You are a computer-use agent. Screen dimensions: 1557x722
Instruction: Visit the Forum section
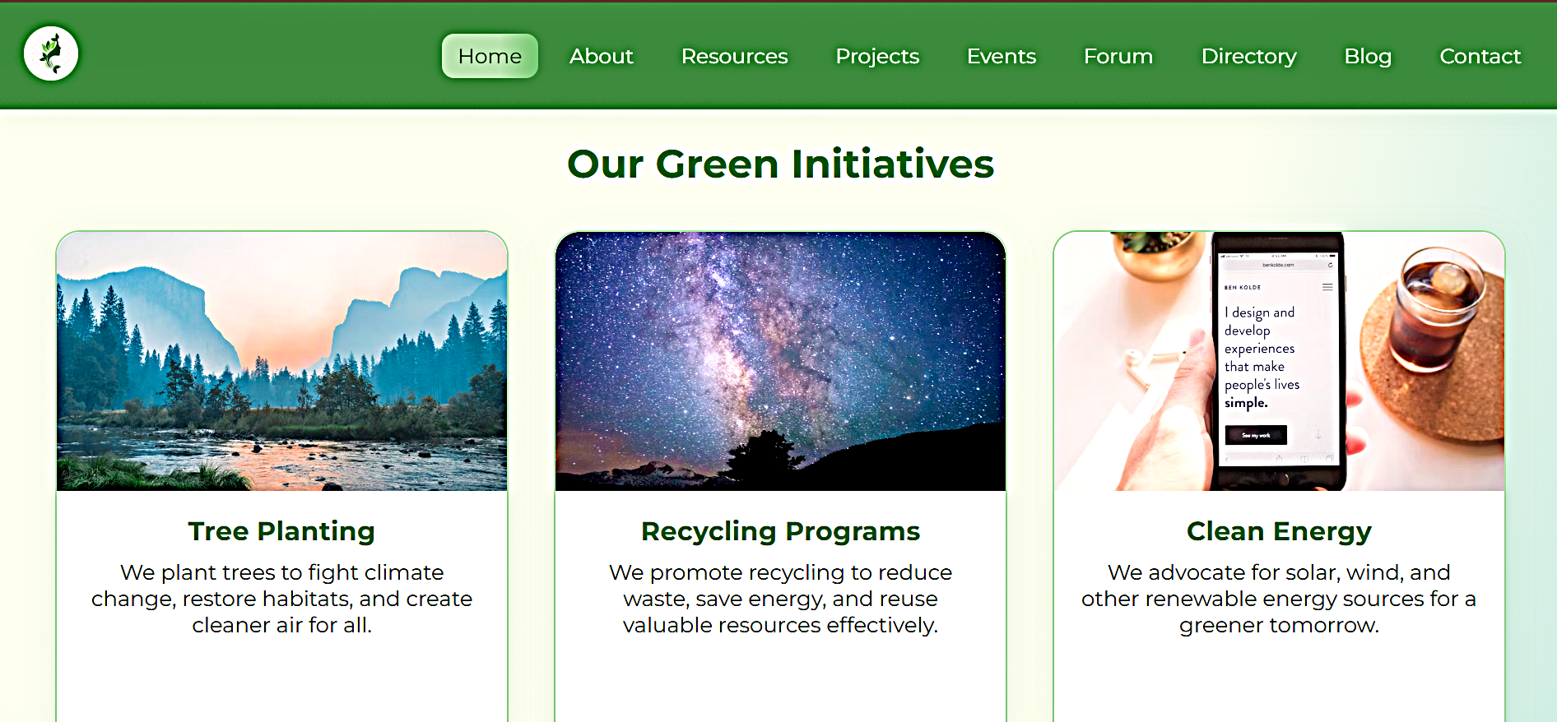pyautogui.click(x=1118, y=56)
